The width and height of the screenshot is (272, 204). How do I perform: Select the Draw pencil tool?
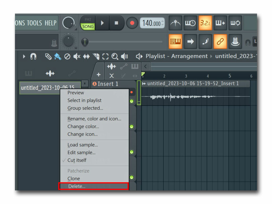48,57
